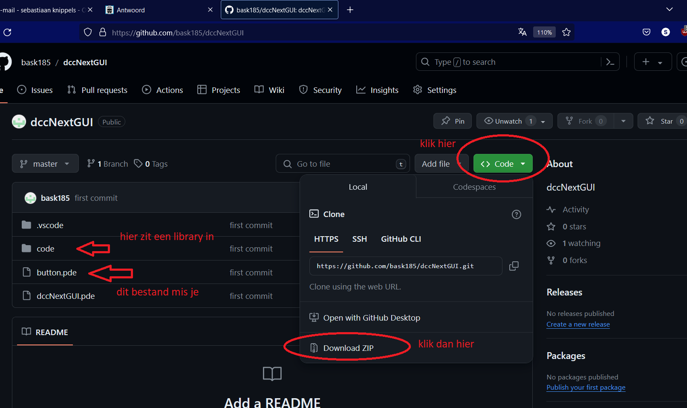The width and height of the screenshot is (687, 408).
Task: Open the plus create-new dropdown
Action: pyautogui.click(x=652, y=62)
